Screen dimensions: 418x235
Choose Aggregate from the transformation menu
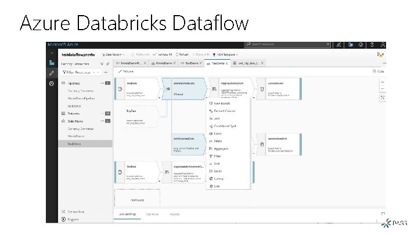tap(222, 148)
